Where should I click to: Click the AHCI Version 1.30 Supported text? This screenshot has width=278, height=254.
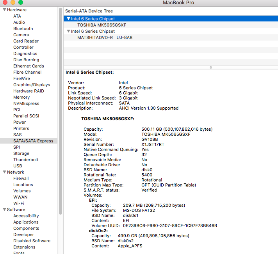pos(149,108)
